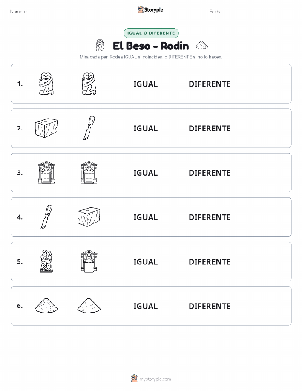Choose IGUAL for question 1
Image resolution: width=302 pixels, height=391 pixels.
click(146, 84)
